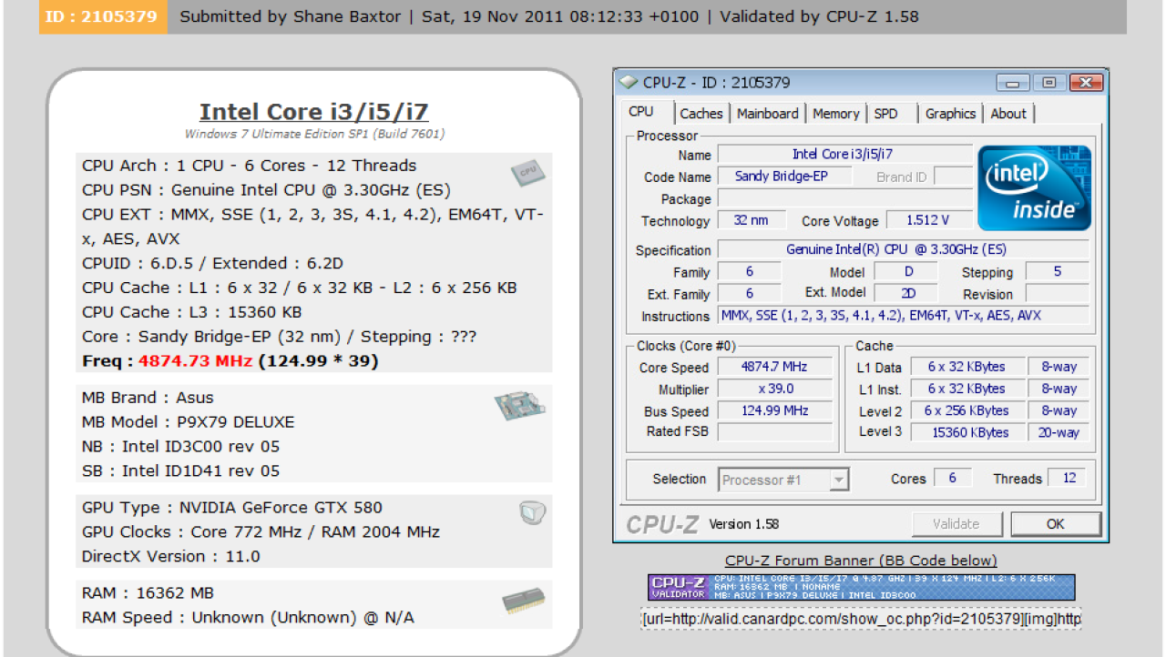Click the empty Rated FSB field
This screenshot has width=1166, height=657.
coord(775,432)
